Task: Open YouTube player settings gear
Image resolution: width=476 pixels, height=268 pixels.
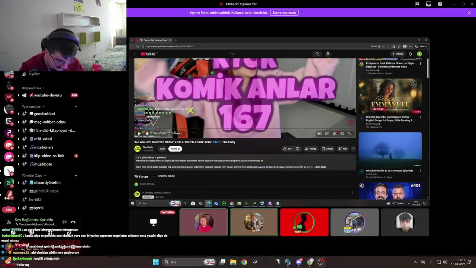Action: pos(335,134)
